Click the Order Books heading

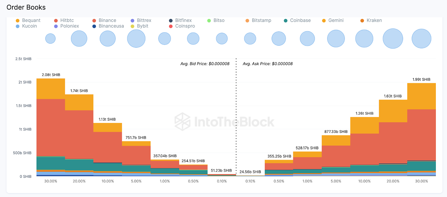coord(26,7)
